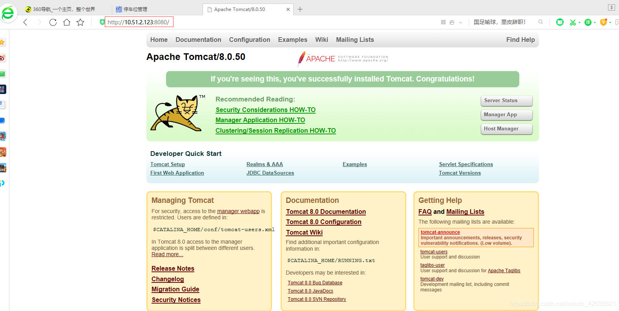Close the Apache Tomcat/8.0.50 tab
This screenshot has width=619, height=311.
pos(288,9)
